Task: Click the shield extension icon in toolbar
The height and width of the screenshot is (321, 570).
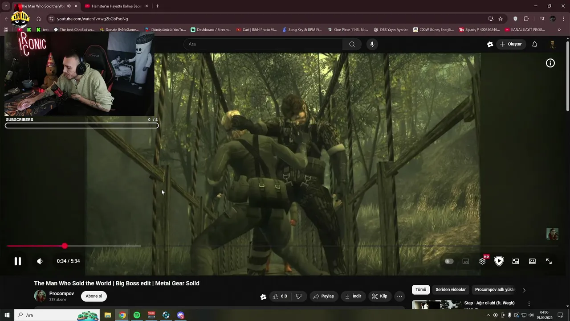Action: [x=515, y=19]
